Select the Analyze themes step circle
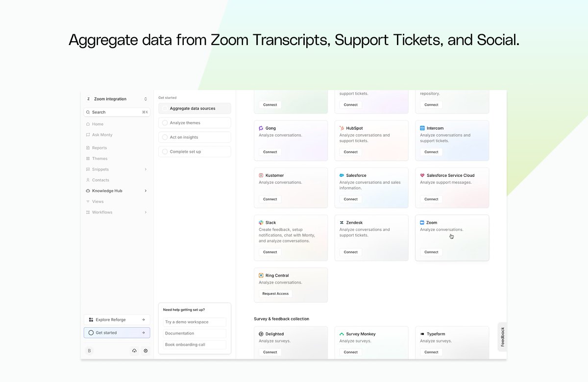 click(165, 123)
